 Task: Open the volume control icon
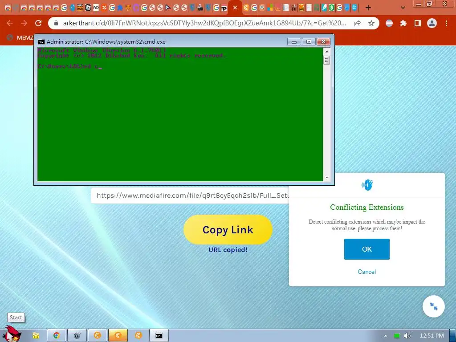click(x=407, y=336)
